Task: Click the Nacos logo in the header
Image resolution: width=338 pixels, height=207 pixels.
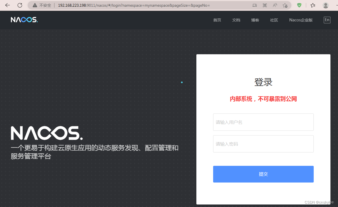Action: coord(24,20)
